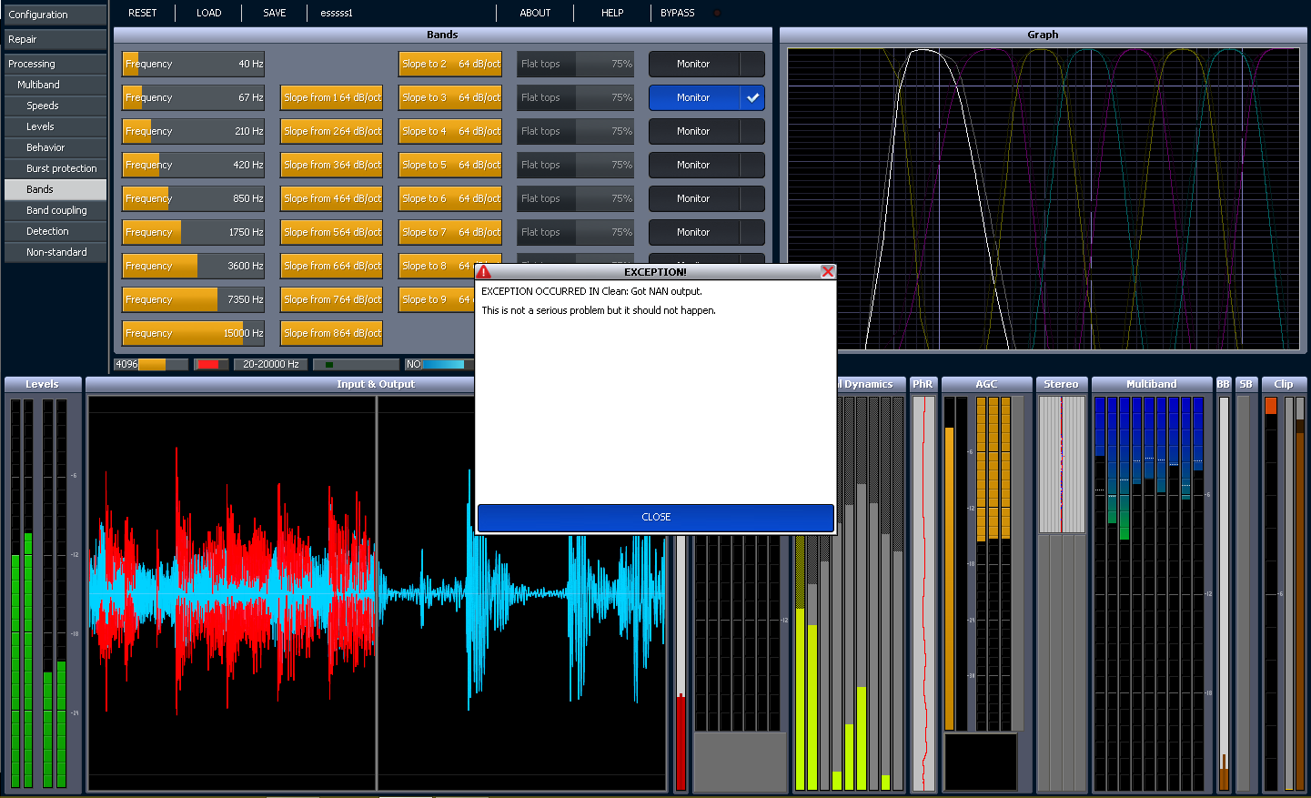Adjust the 850 Hz Frequency slider

pyautogui.click(x=193, y=198)
